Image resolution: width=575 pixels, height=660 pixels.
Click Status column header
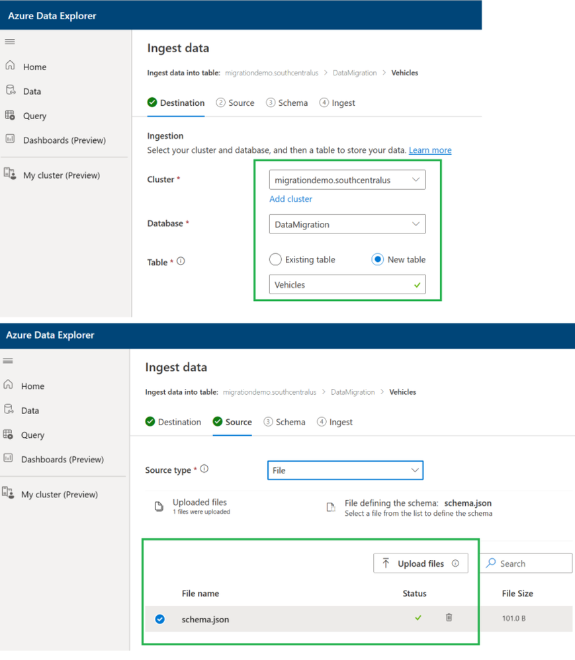click(x=414, y=593)
